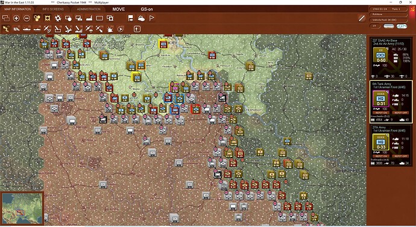Image resolution: width=416 pixels, height=227 pixels.
Task: Click the minimap in bottom corner
Action: coord(22,208)
